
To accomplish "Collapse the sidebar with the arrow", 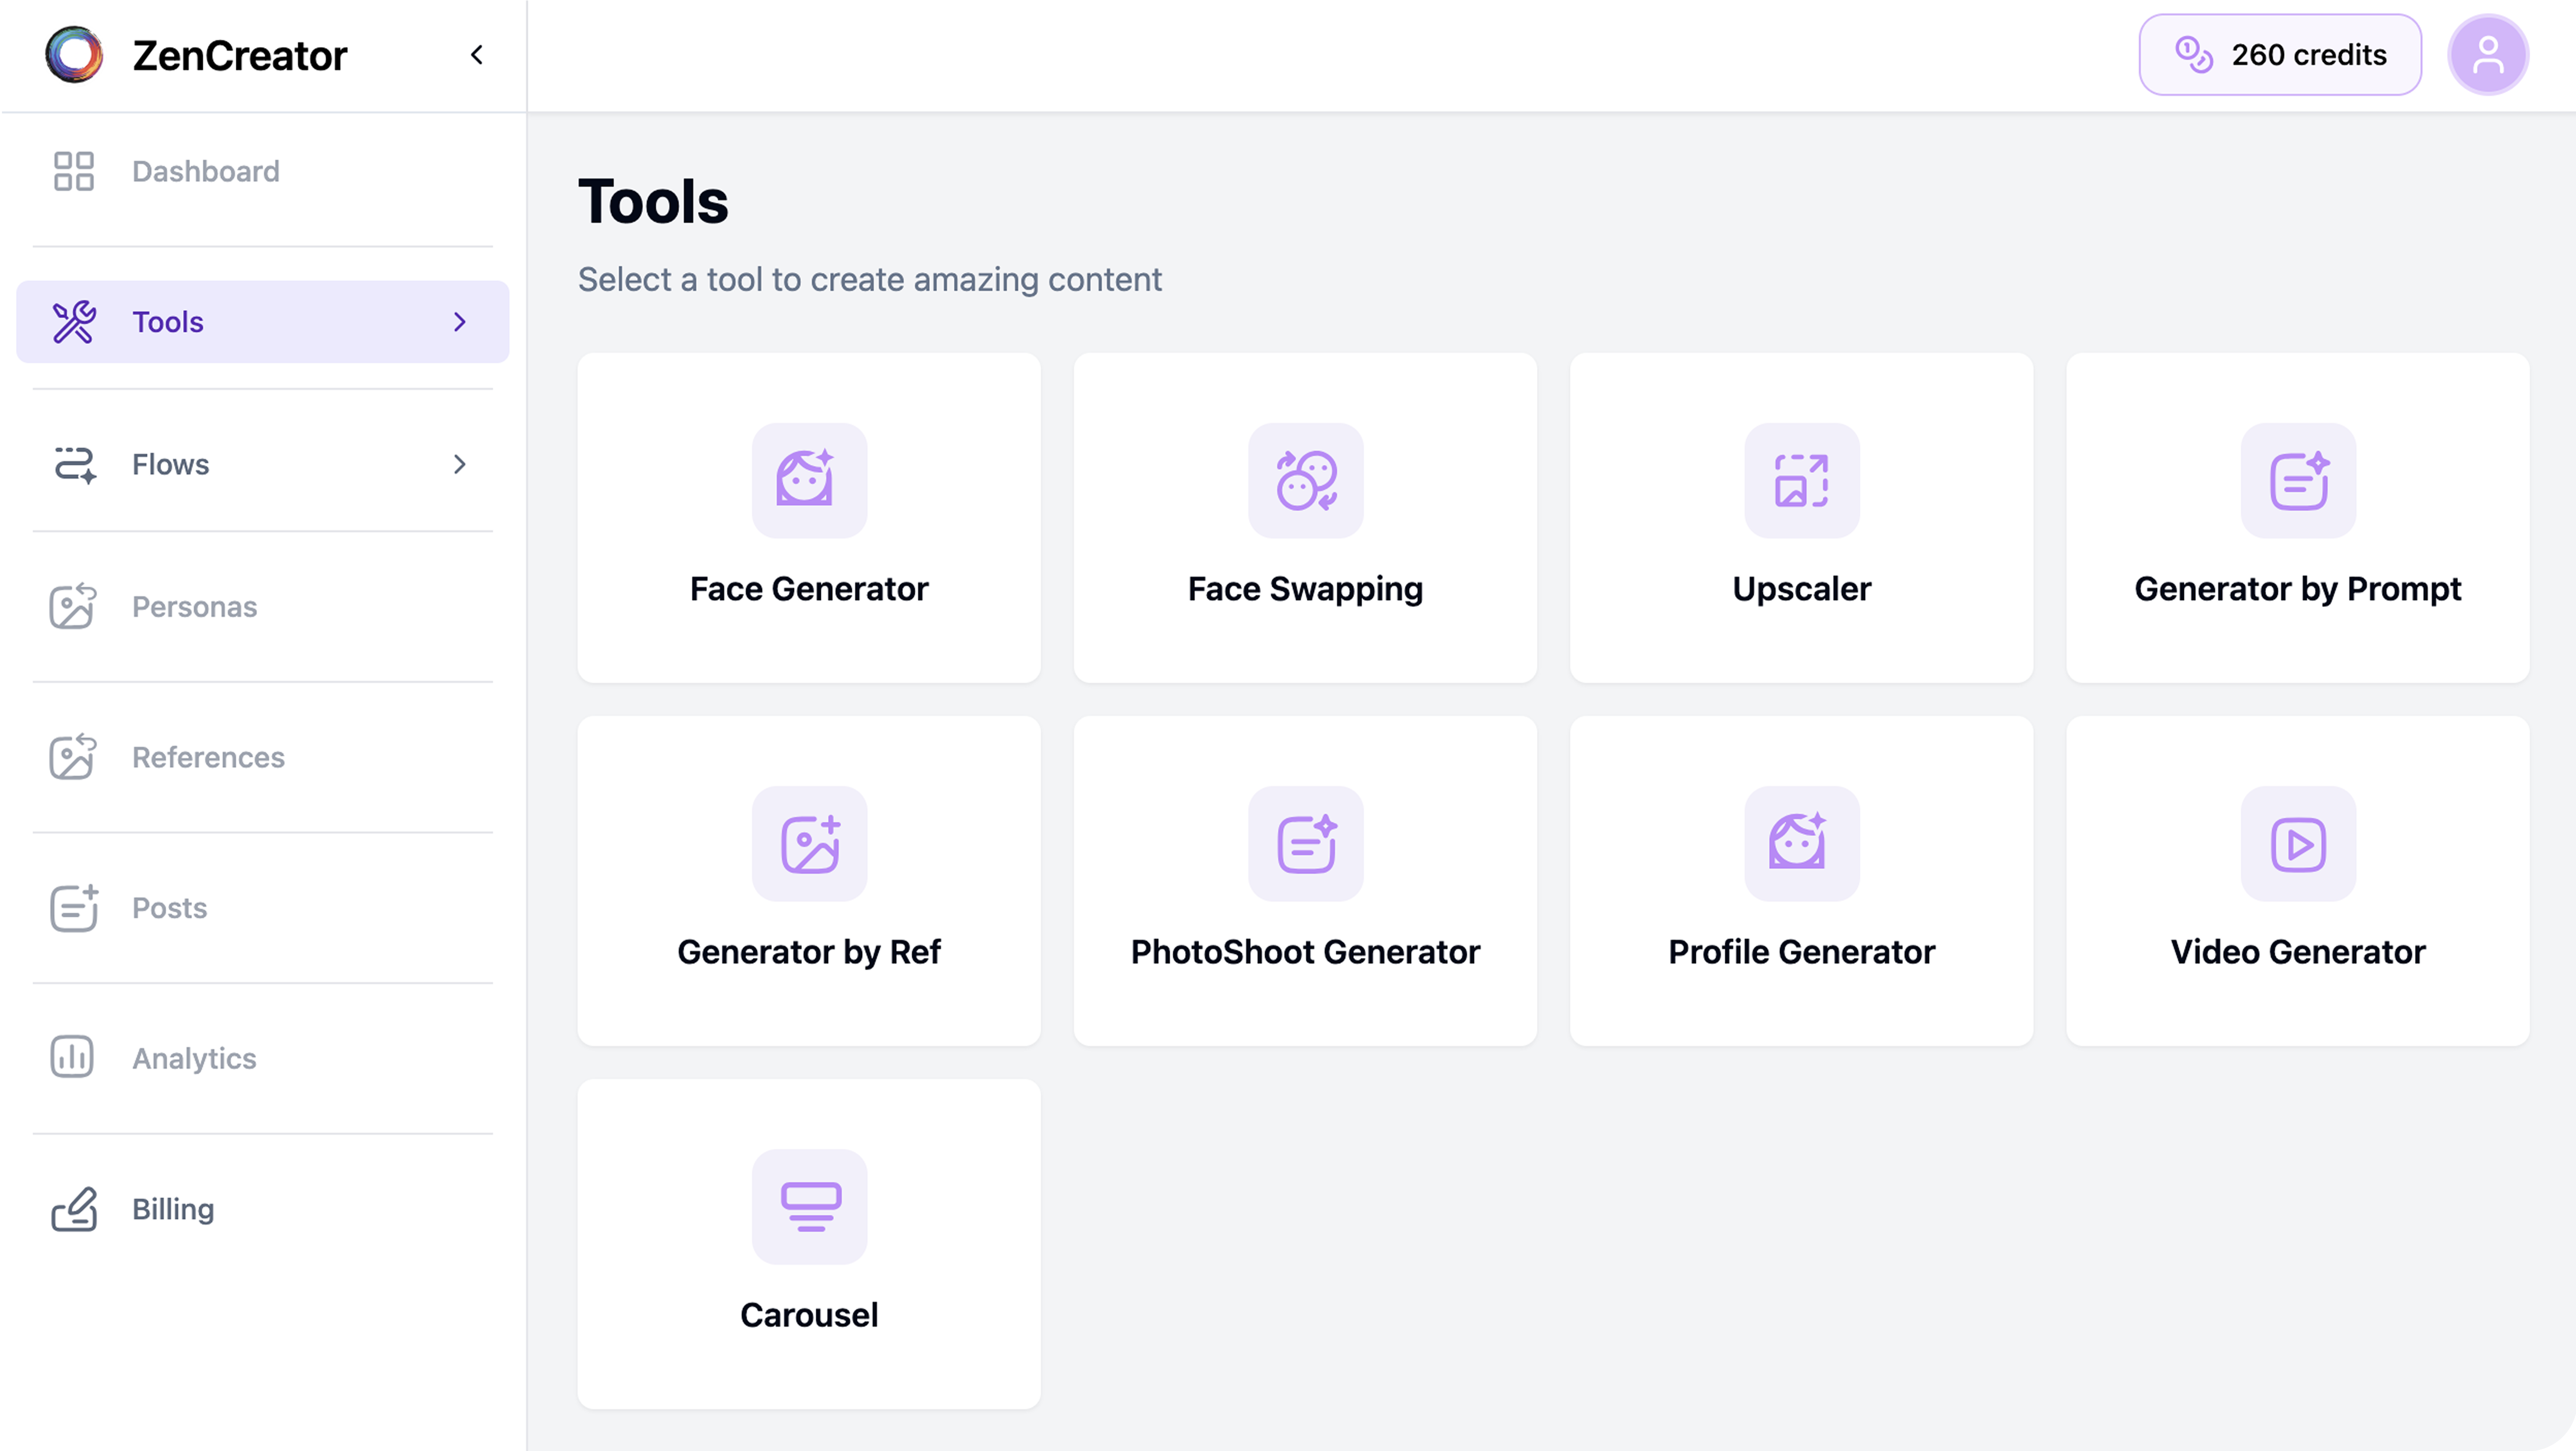I will pyautogui.click(x=477, y=55).
